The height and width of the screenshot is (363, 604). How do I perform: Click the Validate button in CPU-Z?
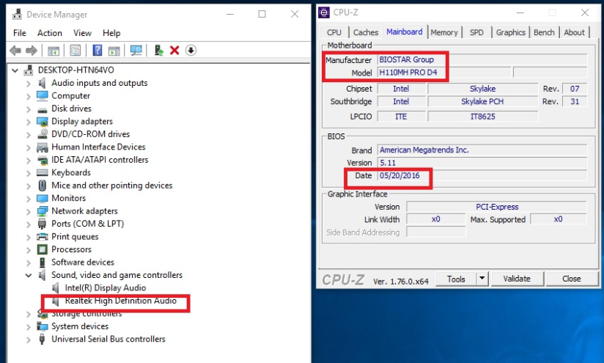pos(517,279)
